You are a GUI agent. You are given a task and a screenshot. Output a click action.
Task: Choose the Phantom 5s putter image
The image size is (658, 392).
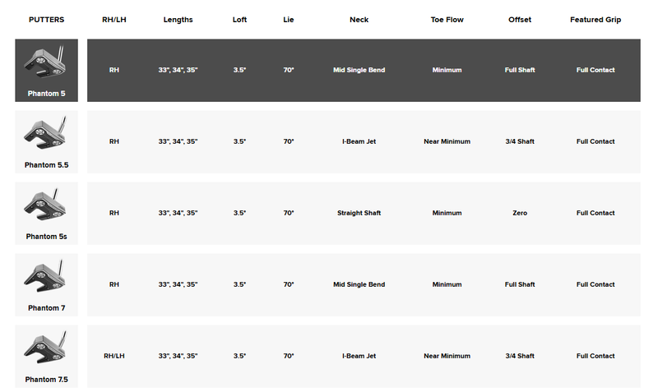(45, 205)
